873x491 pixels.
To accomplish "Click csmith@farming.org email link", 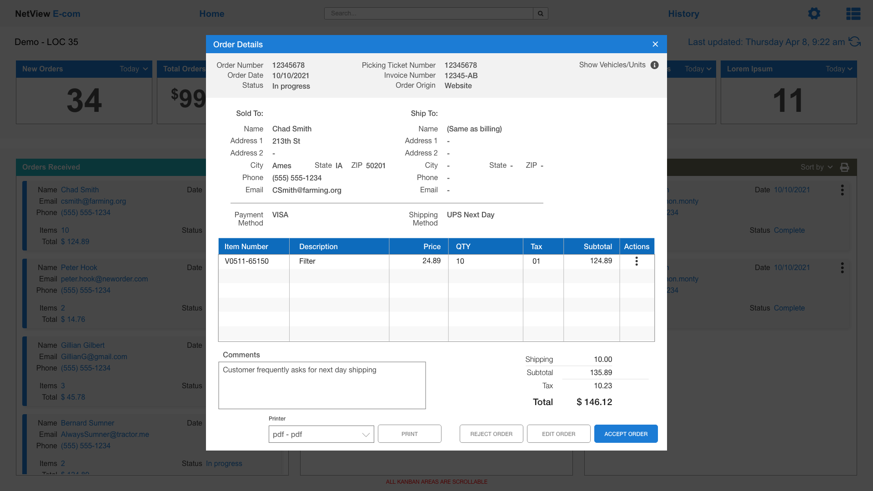I will [x=93, y=201].
